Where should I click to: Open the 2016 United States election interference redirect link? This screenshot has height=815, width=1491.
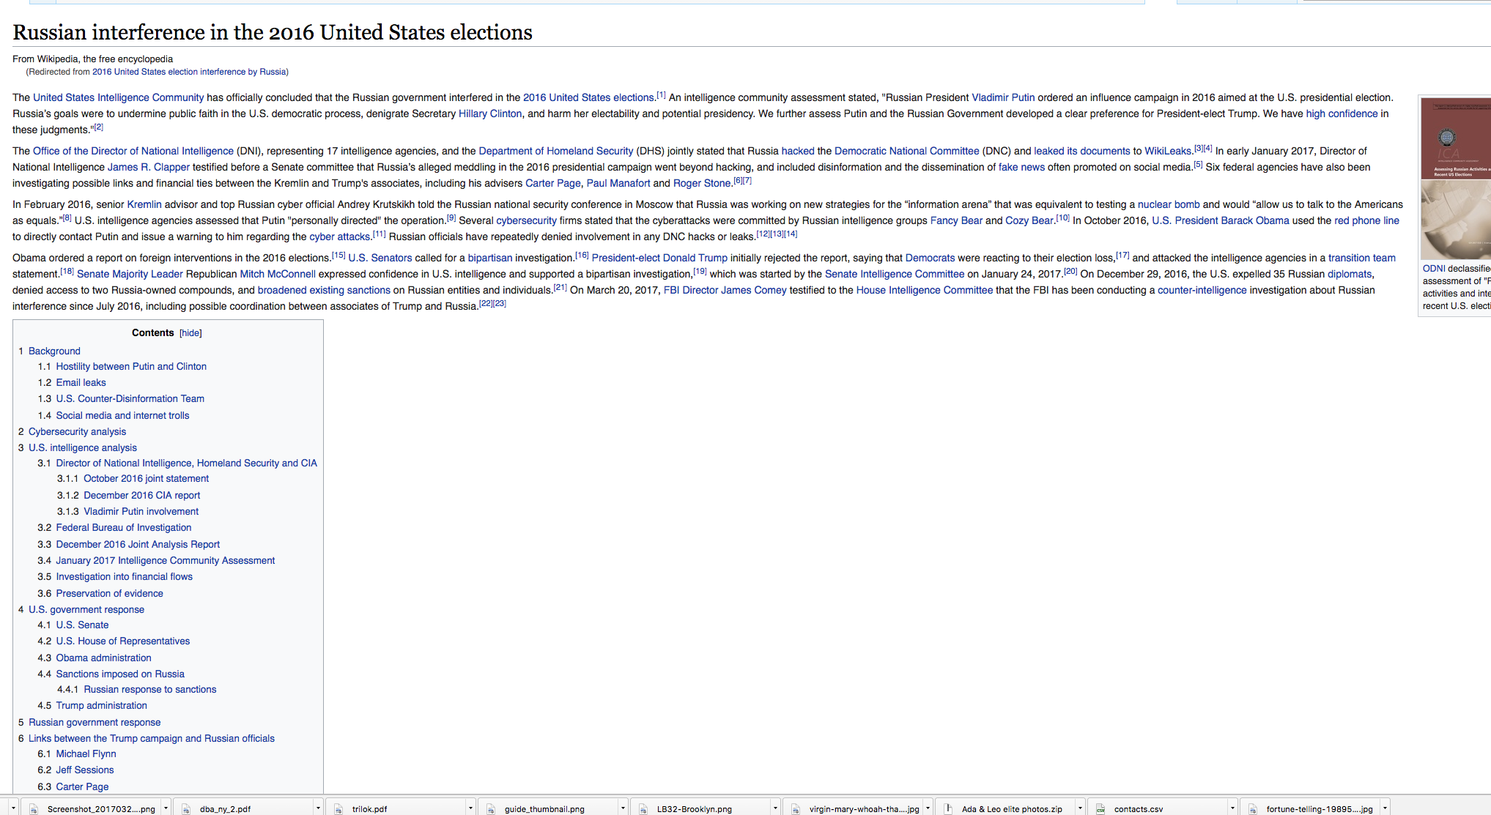pos(189,72)
